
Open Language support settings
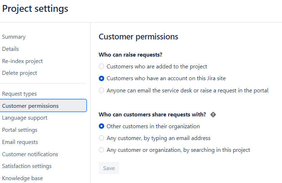point(25,118)
